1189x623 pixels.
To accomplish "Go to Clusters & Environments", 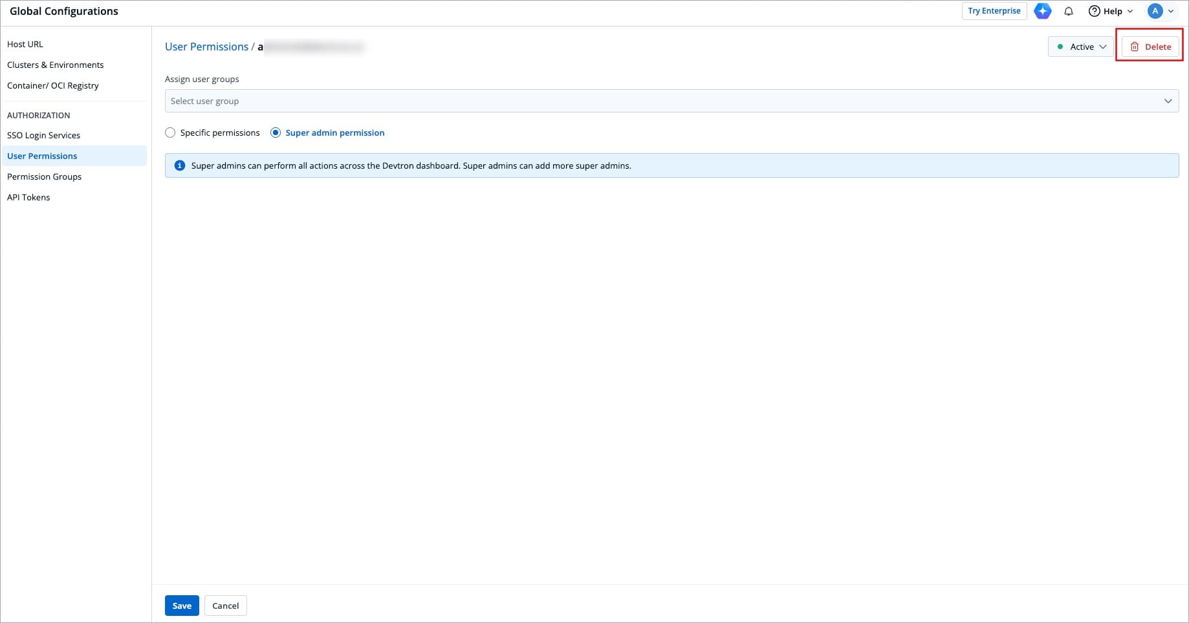I will coord(55,65).
